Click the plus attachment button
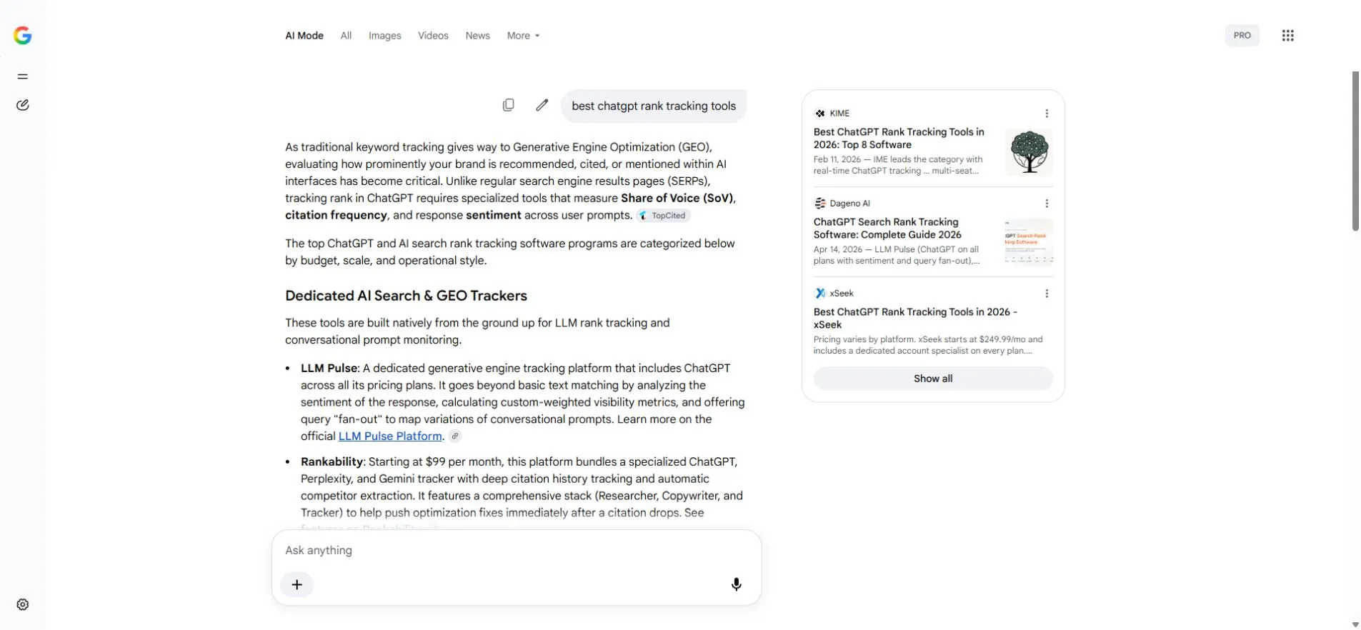Screen dimensions: 1361x630 [x=297, y=585]
